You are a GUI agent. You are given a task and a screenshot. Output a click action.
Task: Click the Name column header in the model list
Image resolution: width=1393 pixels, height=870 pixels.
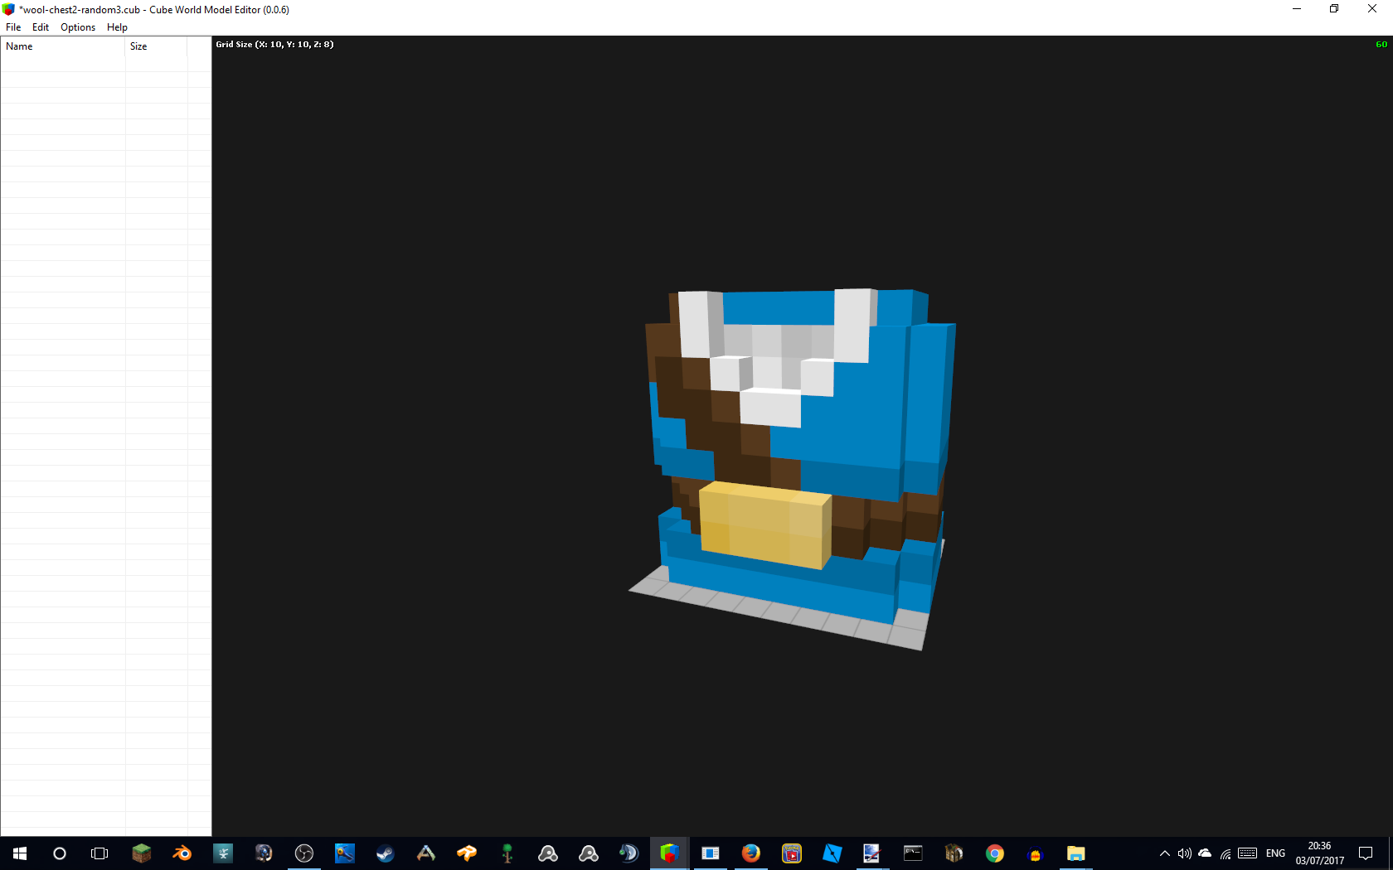click(x=19, y=46)
